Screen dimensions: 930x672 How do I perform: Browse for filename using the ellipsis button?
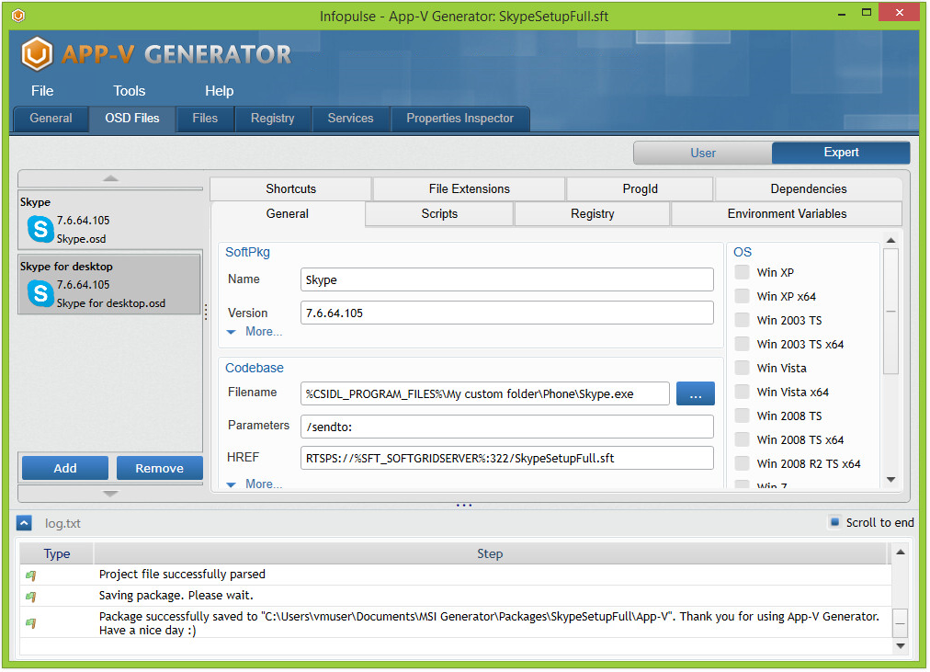click(695, 393)
